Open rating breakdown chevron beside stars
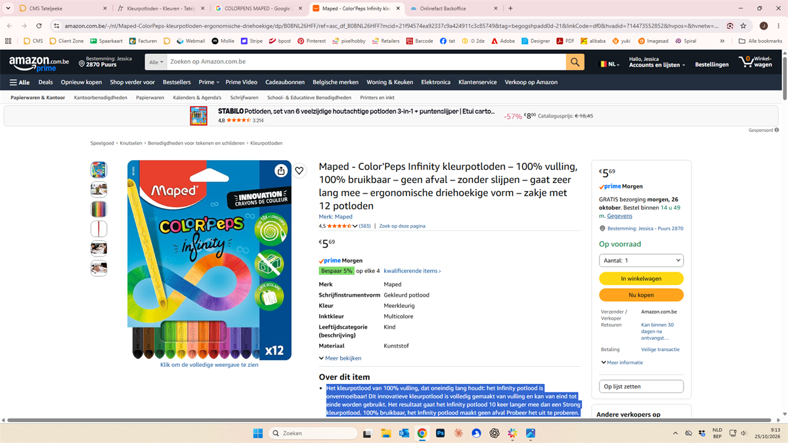The image size is (788, 443). pyautogui.click(x=355, y=226)
